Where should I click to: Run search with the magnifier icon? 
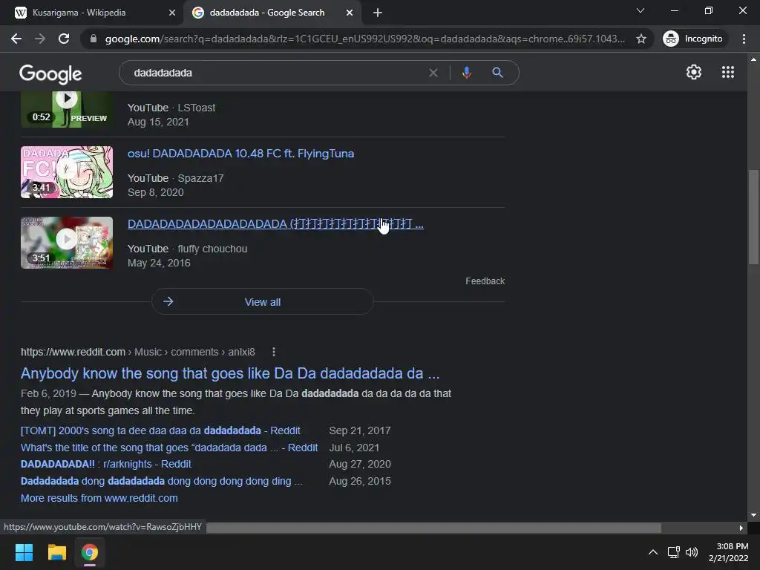coord(497,73)
